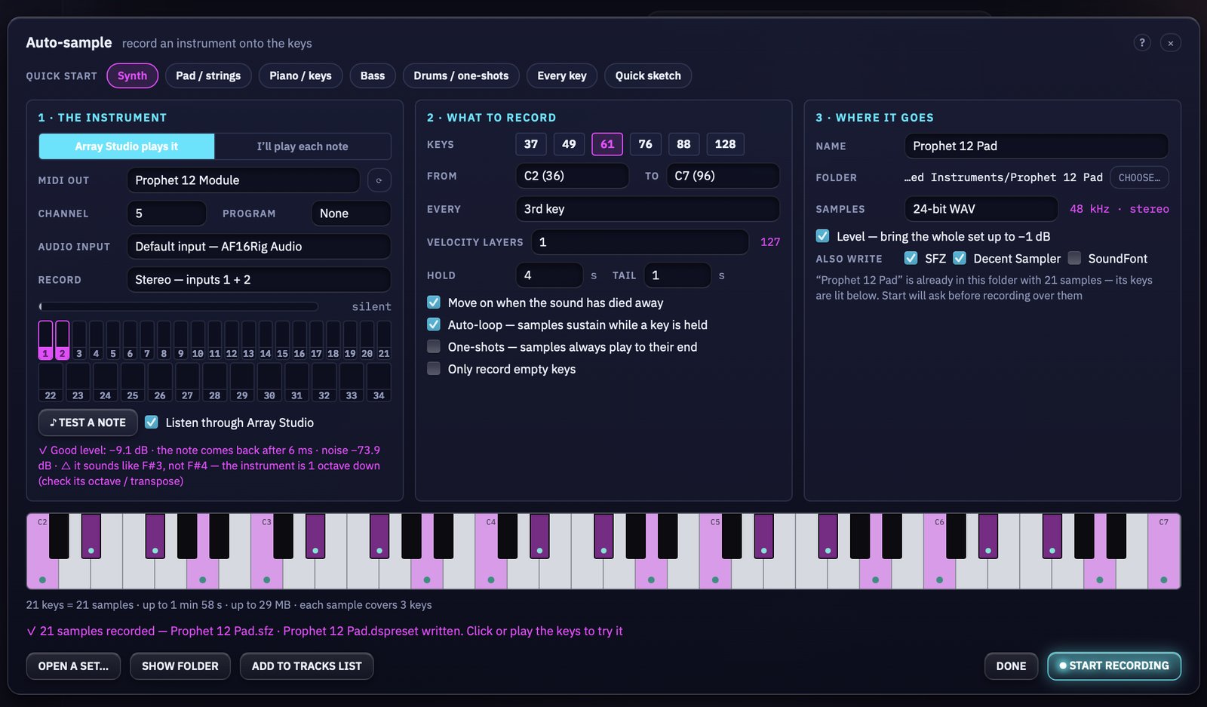
Task: Select the Synth quick start preset
Action: tap(132, 75)
